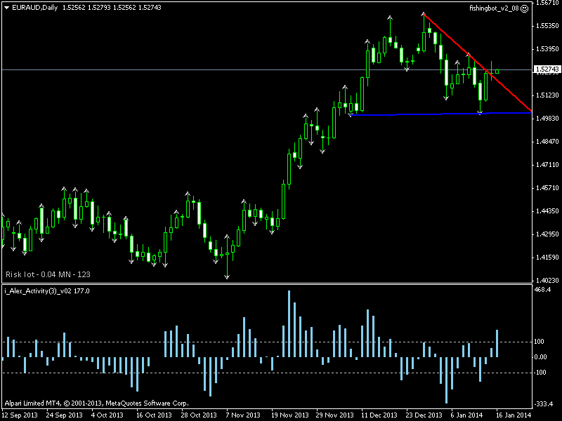Click the fishingbot_v2_08 expert advisor label

point(494,8)
